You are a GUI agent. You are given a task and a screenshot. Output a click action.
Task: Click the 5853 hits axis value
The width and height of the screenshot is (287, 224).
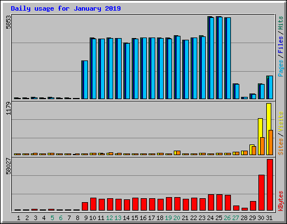pyautogui.click(x=8, y=22)
